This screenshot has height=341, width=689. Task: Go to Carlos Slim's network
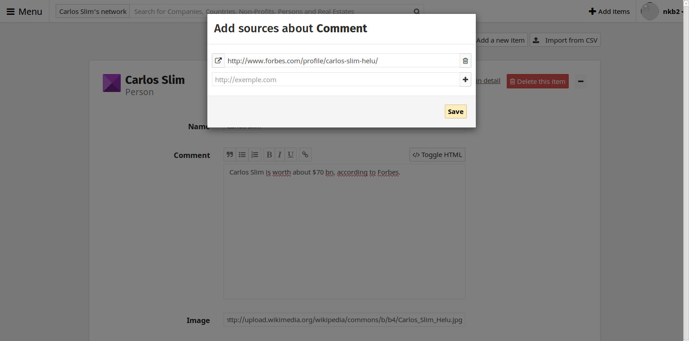tap(92, 11)
